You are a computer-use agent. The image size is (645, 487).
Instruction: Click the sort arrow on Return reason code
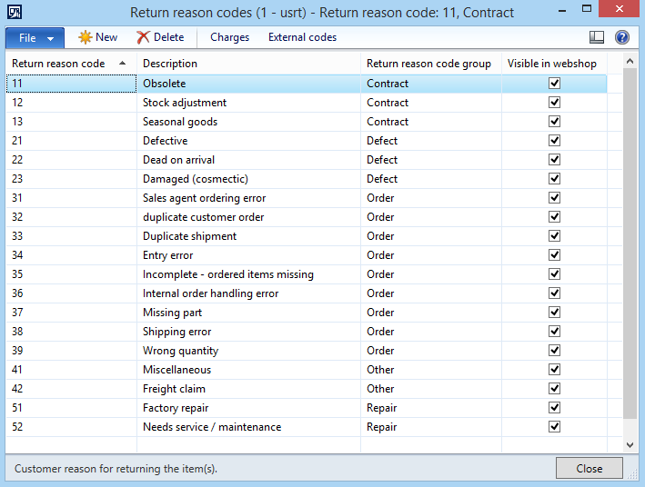[123, 64]
